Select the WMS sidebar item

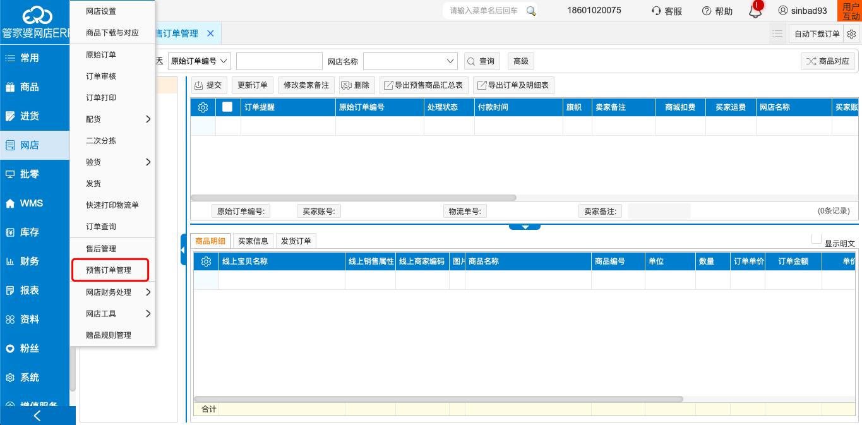(35, 203)
